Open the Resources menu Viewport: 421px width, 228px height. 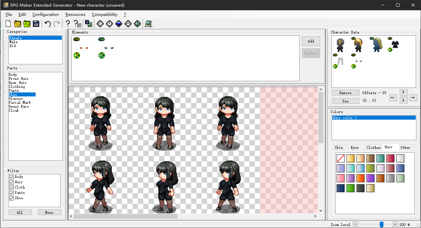click(75, 15)
